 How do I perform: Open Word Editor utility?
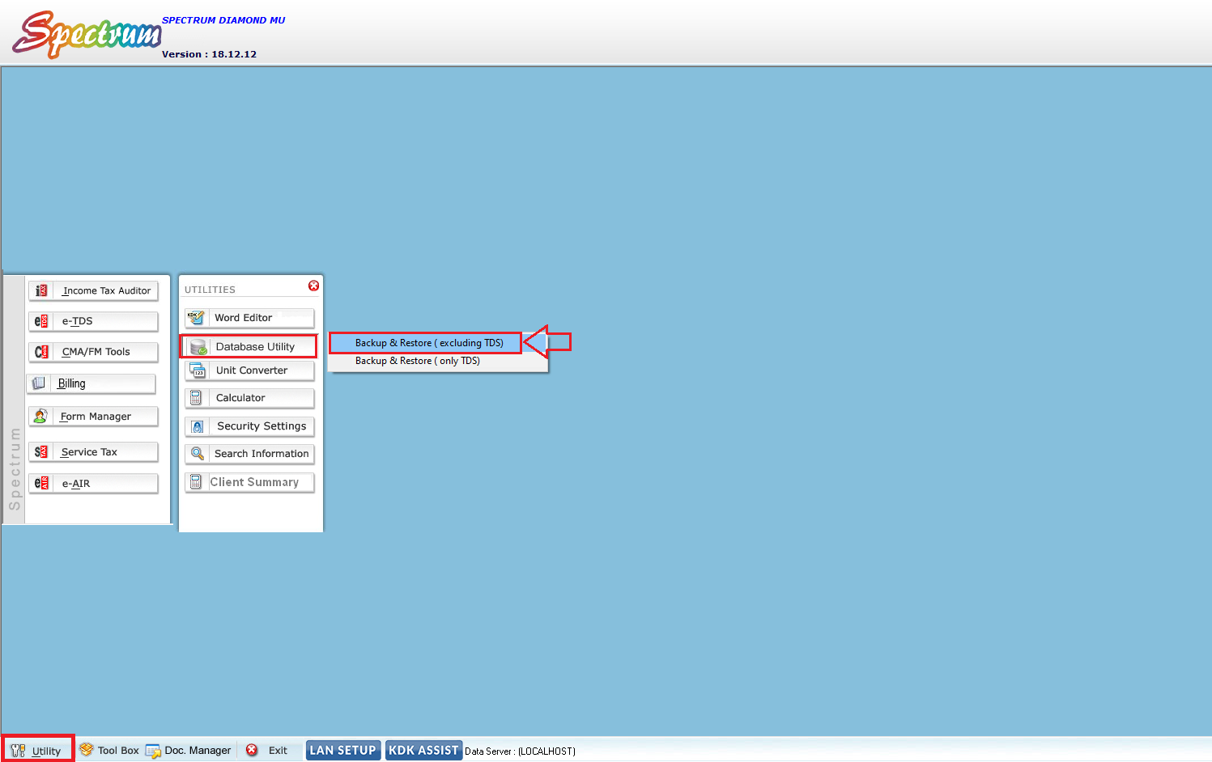click(249, 318)
